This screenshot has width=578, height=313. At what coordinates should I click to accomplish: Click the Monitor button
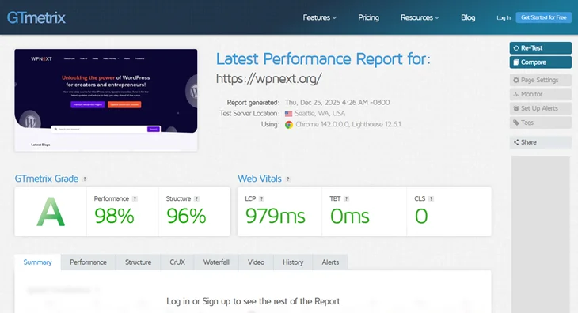[x=541, y=94]
